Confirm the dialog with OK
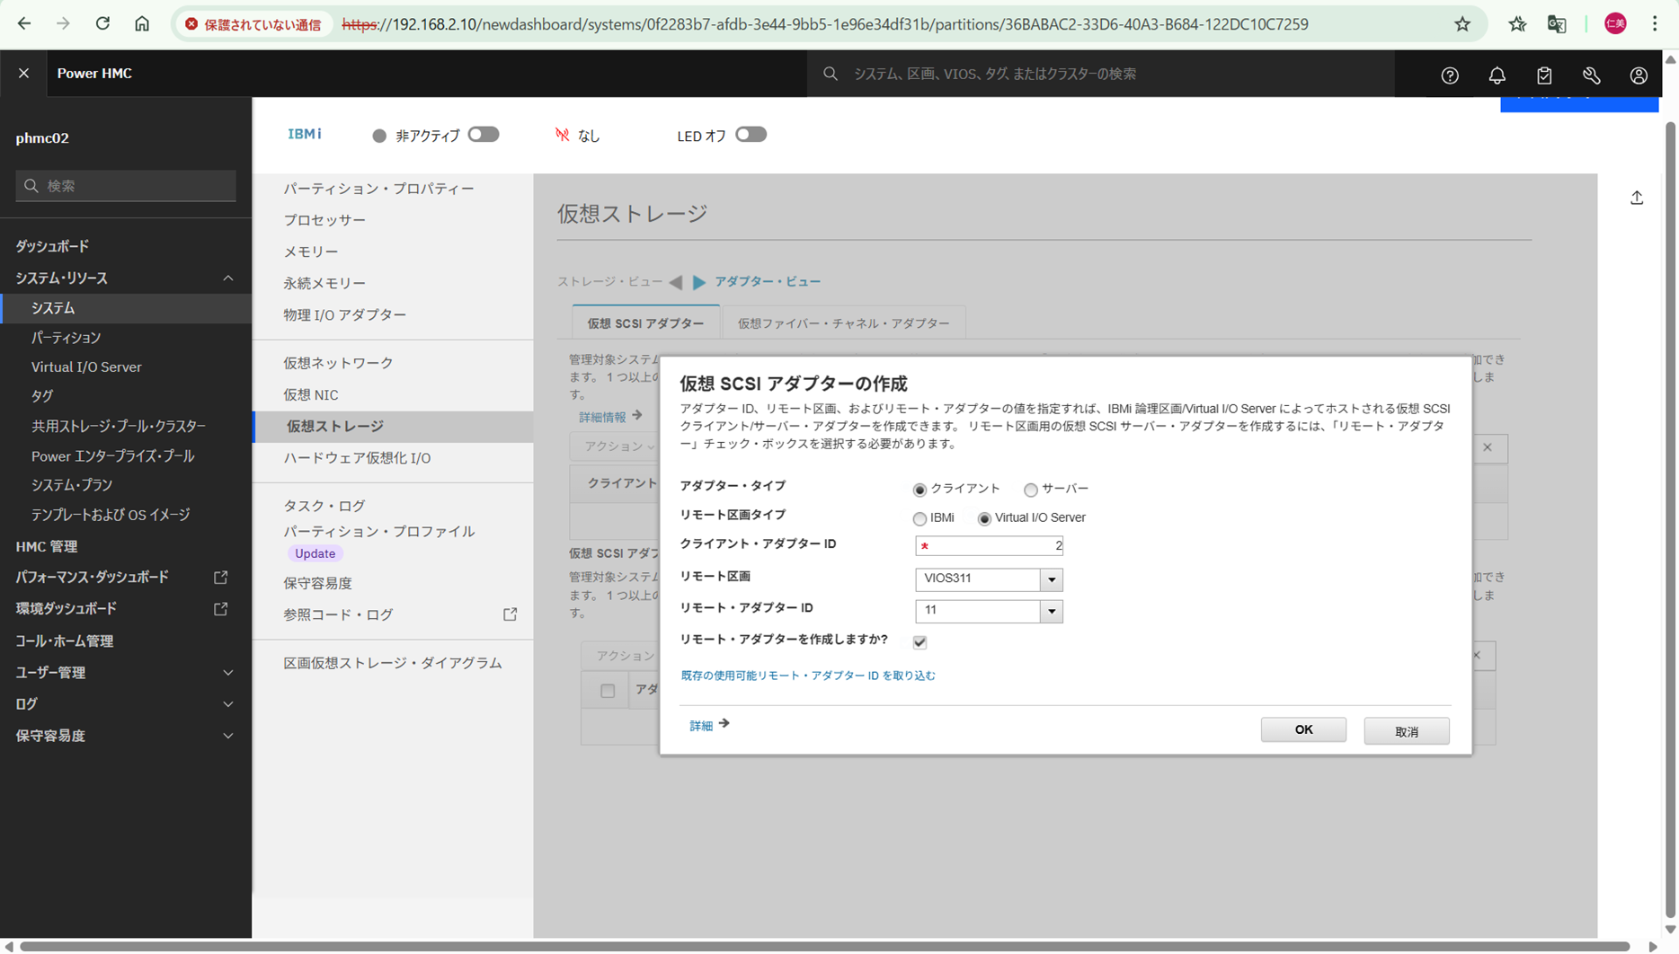This screenshot has height=954, width=1679. [1303, 729]
